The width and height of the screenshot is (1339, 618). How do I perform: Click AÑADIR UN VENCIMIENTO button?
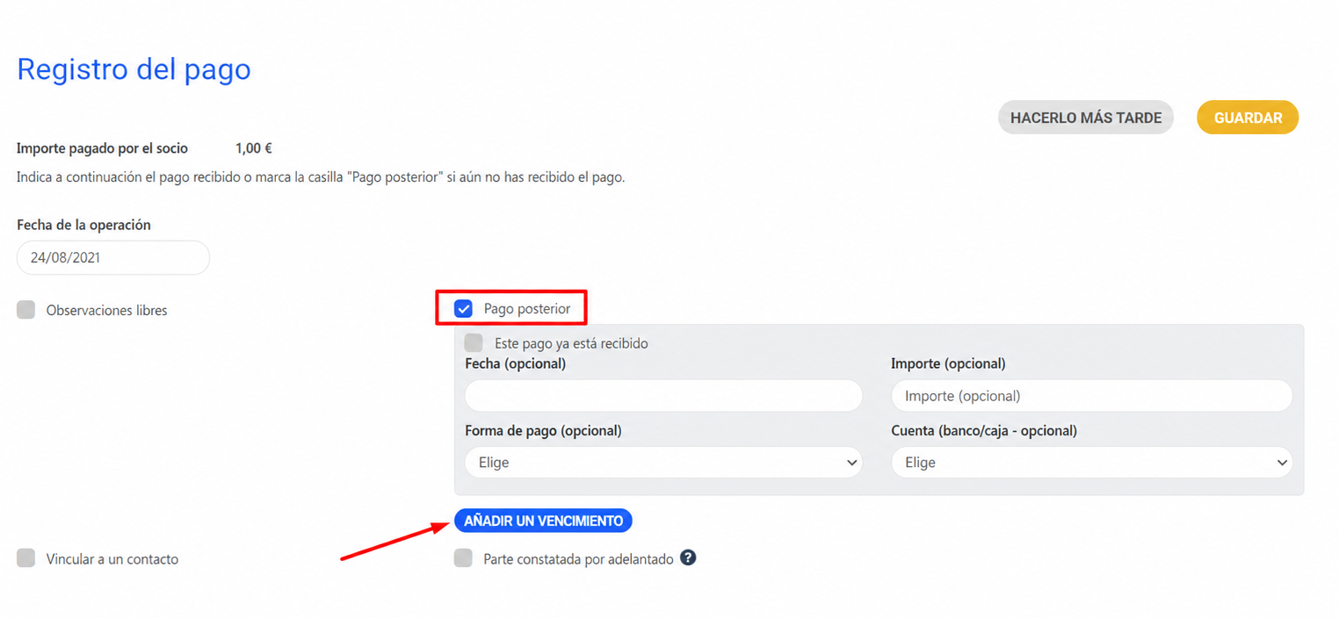coord(543,521)
